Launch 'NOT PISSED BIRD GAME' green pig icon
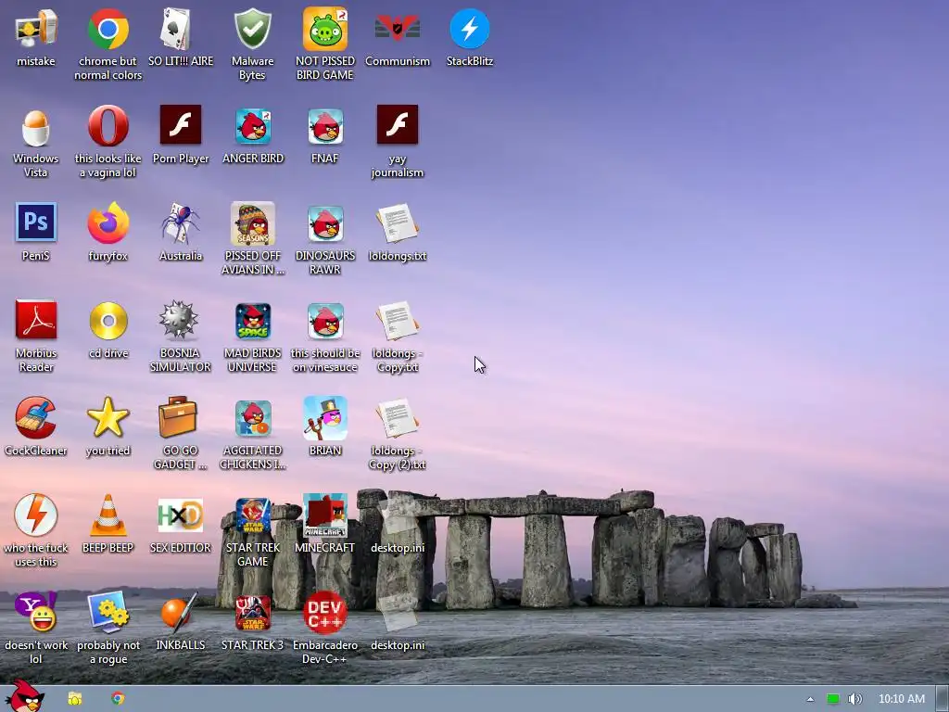The image size is (949, 712). 325,44
